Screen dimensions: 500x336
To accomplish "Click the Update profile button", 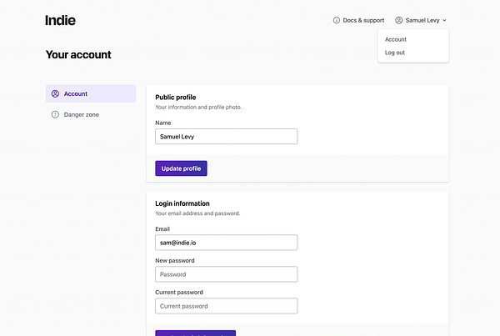I will (x=181, y=168).
